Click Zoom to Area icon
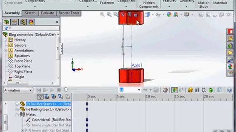The width and height of the screenshot is (236, 132). coord(109,15)
